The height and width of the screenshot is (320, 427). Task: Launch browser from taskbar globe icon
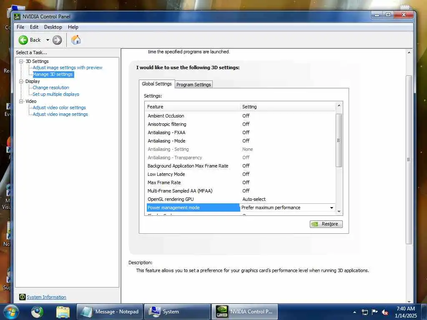37,312
